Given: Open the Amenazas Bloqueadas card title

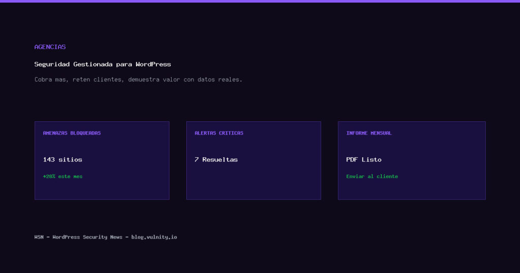Looking at the screenshot, I should (72, 133).
